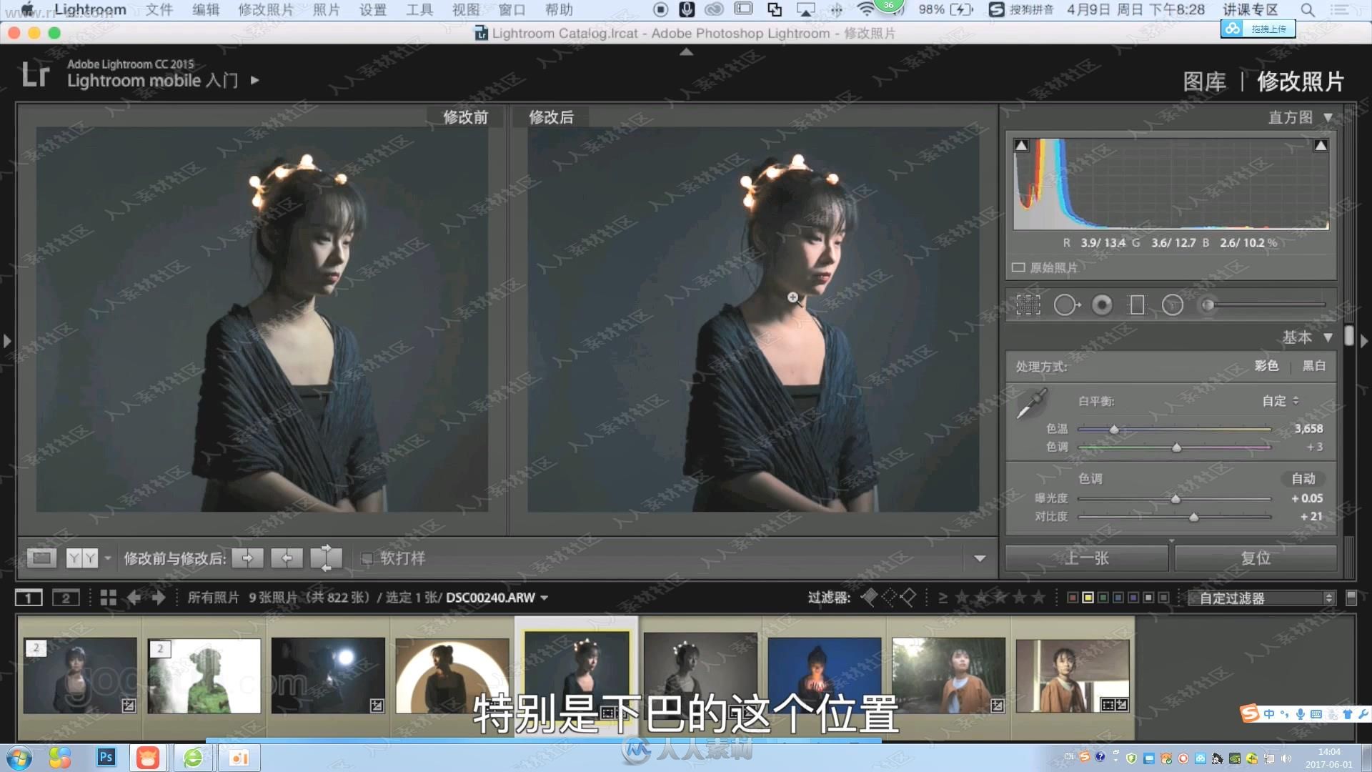Open before/after view mode dropdown arrow
Viewport: 1372px width, 772px height.
(x=108, y=558)
